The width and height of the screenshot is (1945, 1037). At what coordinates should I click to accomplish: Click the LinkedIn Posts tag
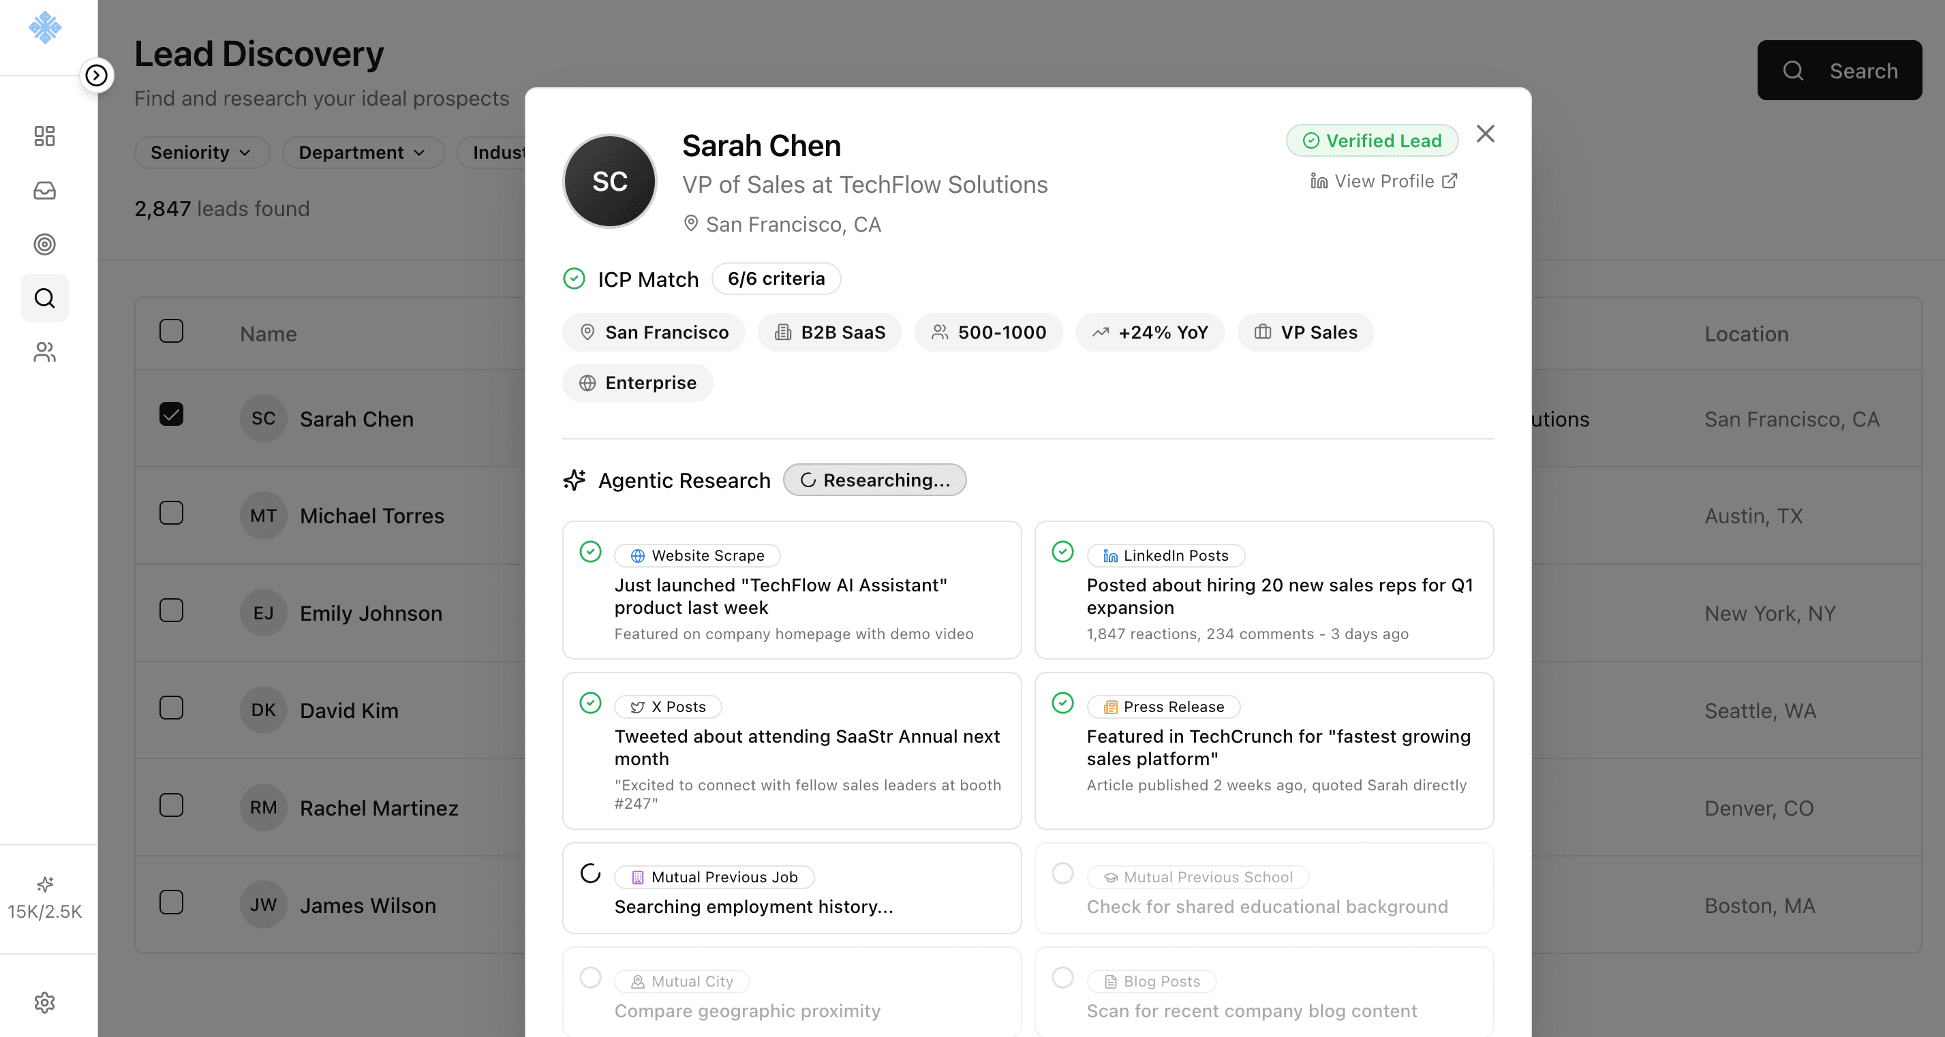pos(1165,555)
